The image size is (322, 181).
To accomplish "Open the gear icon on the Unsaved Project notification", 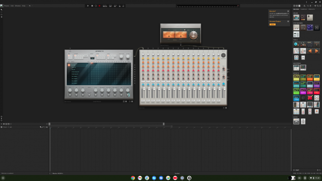I will (x=288, y=21).
